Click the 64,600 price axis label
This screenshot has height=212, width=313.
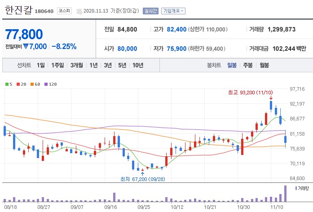point(297,178)
